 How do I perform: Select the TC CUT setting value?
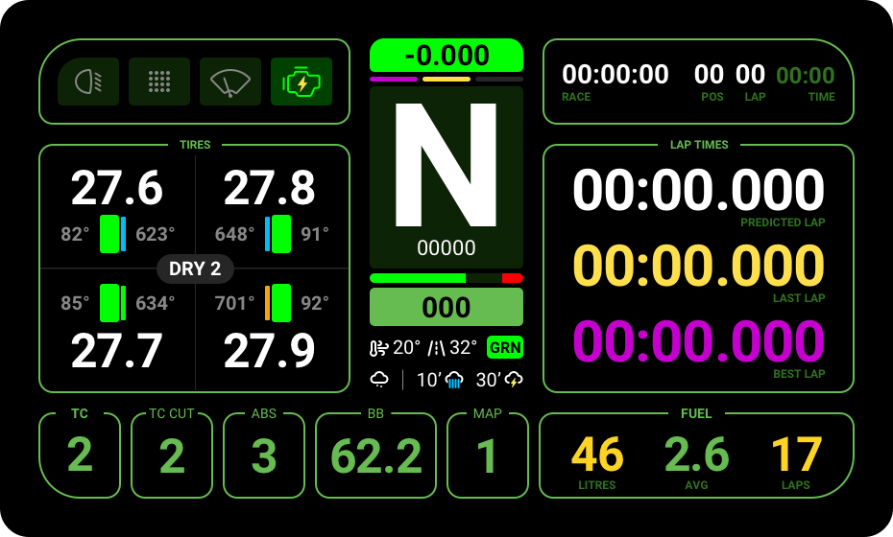tap(172, 455)
